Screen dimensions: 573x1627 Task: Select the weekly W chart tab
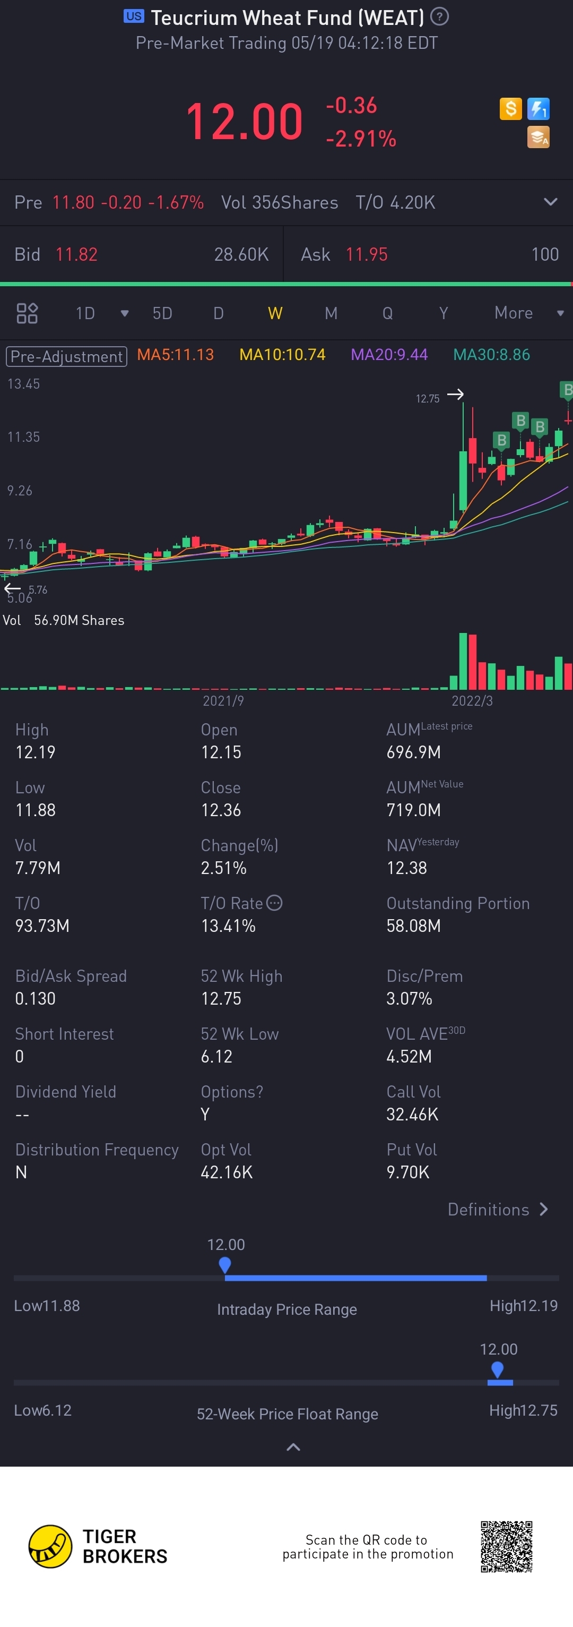(x=275, y=313)
